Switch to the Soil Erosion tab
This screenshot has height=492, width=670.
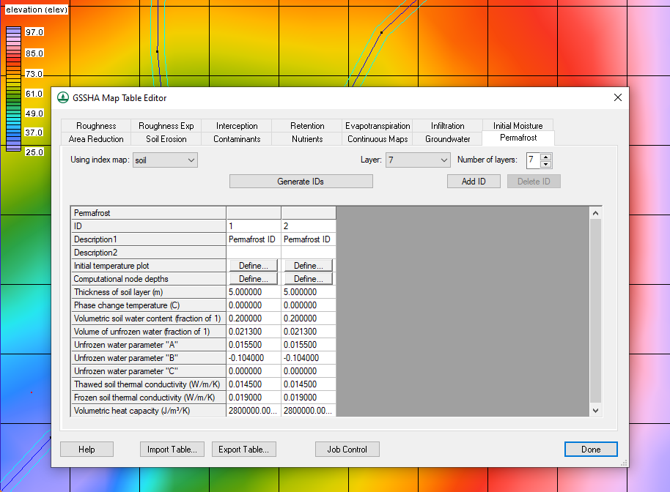pos(166,138)
